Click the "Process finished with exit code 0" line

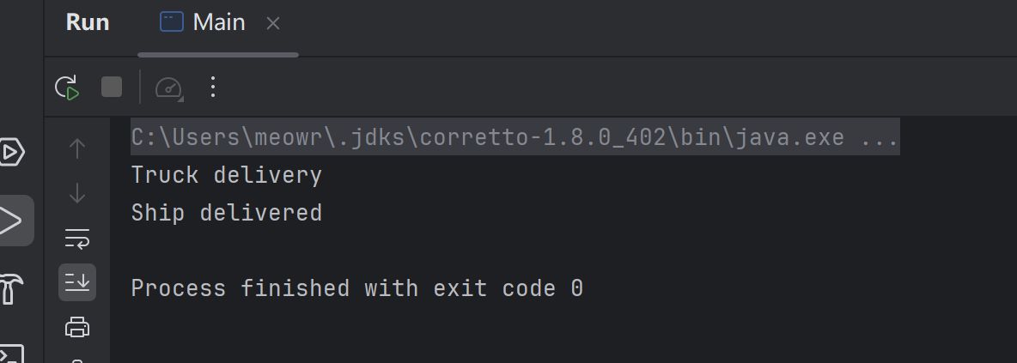[x=356, y=288]
